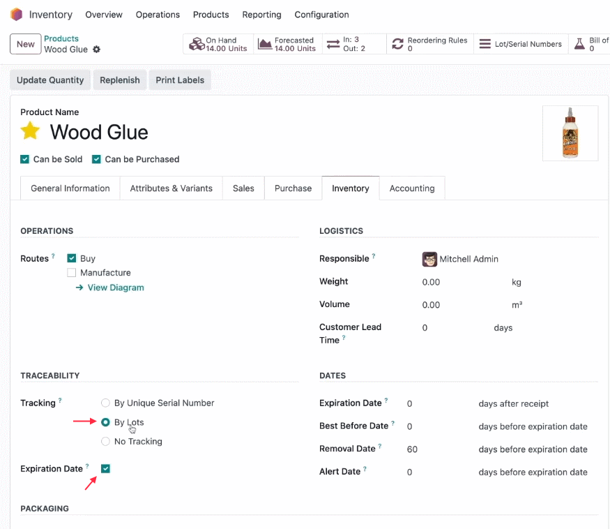The height and width of the screenshot is (529, 610).
Task: Click the Reordering Rules refresh icon
Action: [x=397, y=44]
